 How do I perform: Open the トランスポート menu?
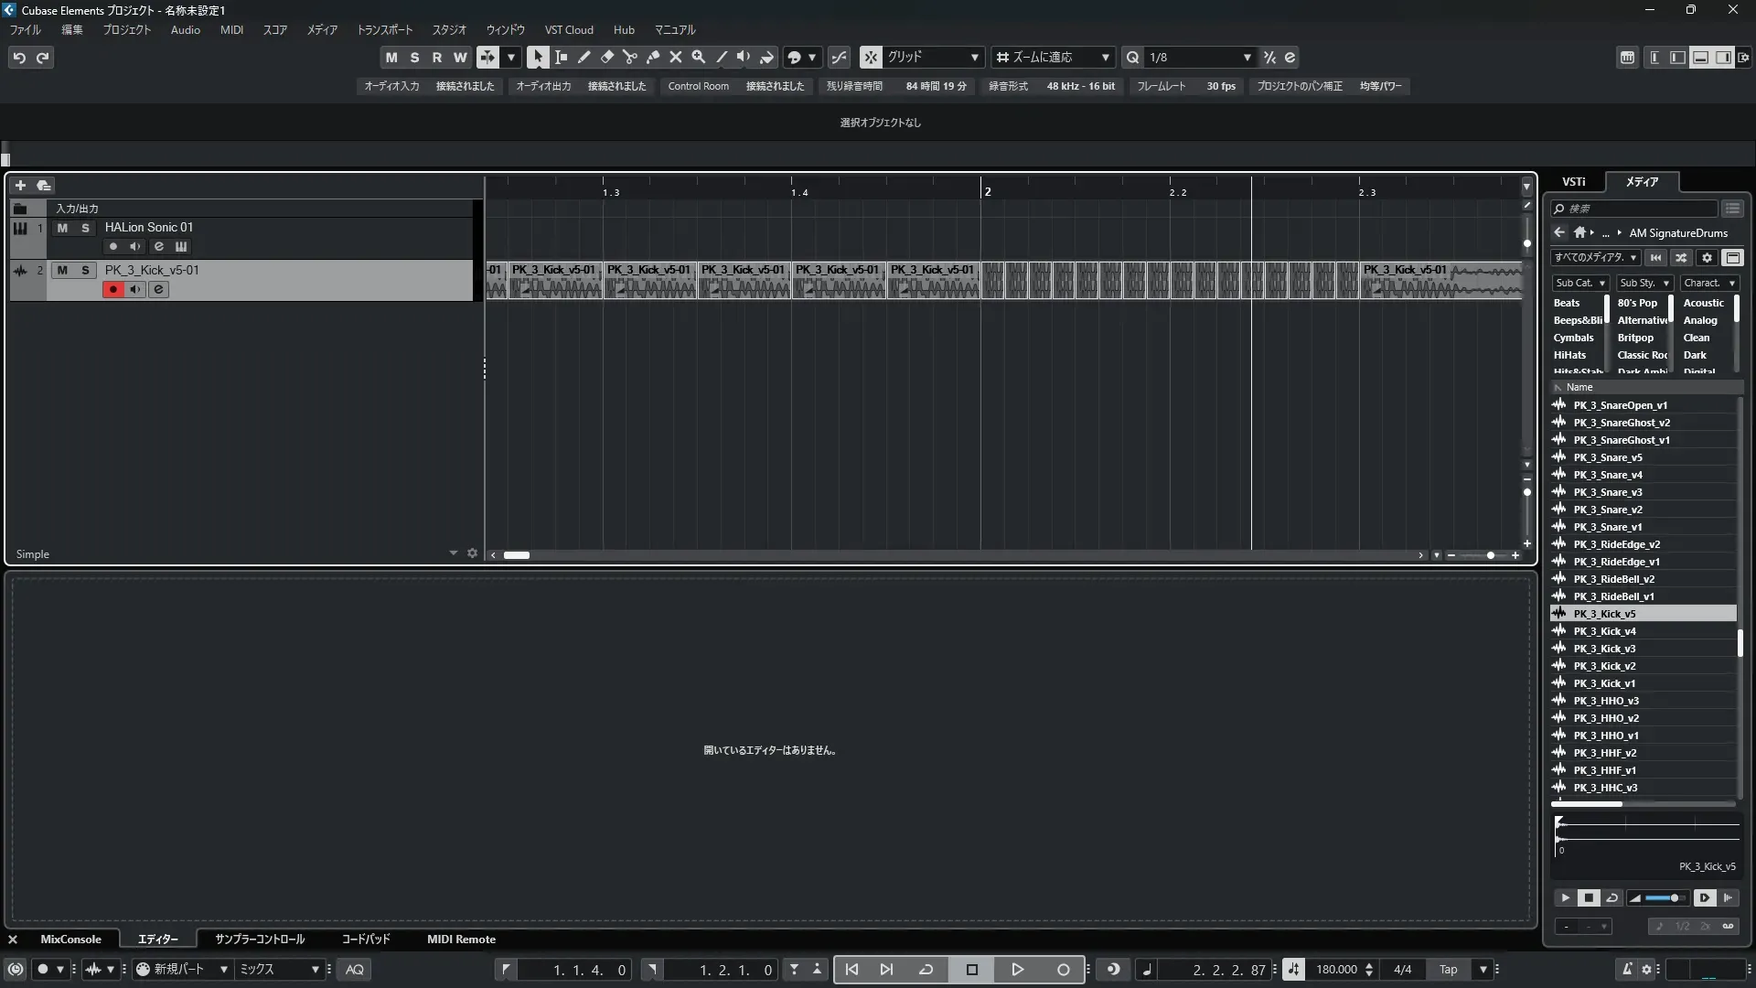click(384, 29)
